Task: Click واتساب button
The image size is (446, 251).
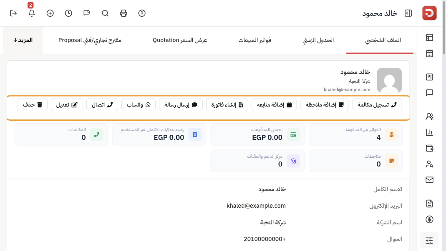Action: coord(139,105)
